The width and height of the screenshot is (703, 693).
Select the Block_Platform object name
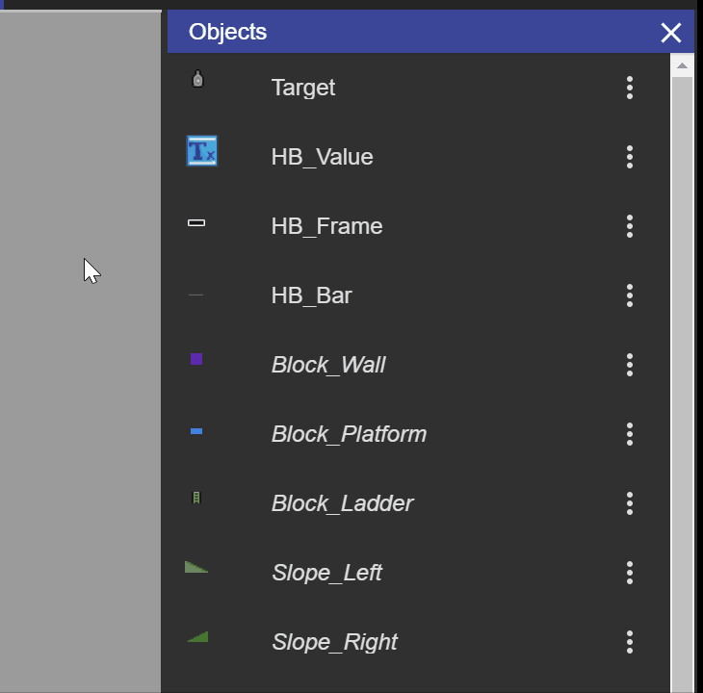click(x=350, y=434)
